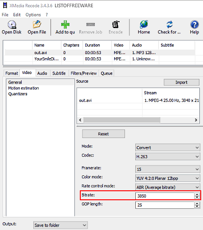Open the Color mode dropdown
The image size is (203, 230).
[168, 178]
